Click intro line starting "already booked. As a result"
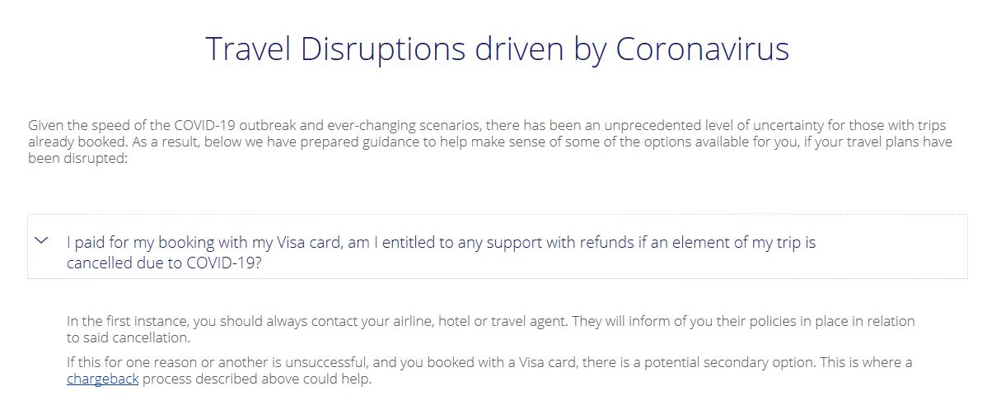The width and height of the screenshot is (987, 414). [x=489, y=142]
